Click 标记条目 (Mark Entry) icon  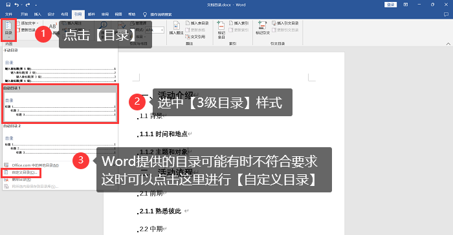point(221,26)
